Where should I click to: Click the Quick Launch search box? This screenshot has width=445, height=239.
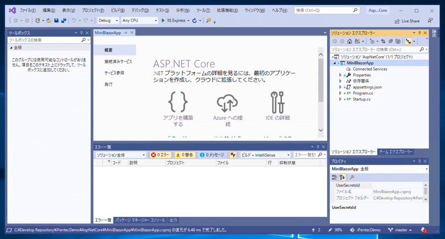(327, 11)
